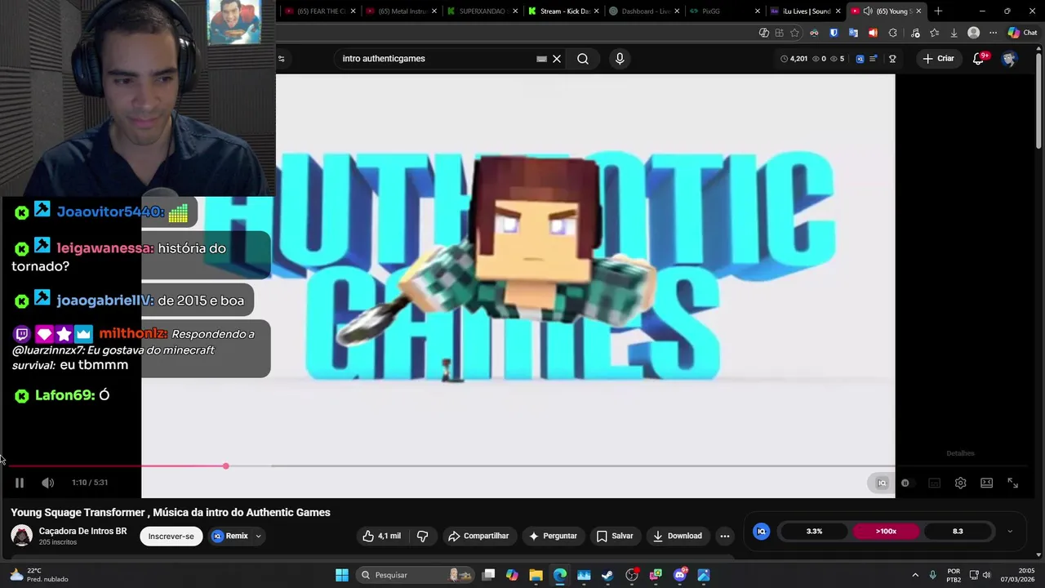Click the channel avatar beside Caçadora De Intros BR

pos(21,536)
